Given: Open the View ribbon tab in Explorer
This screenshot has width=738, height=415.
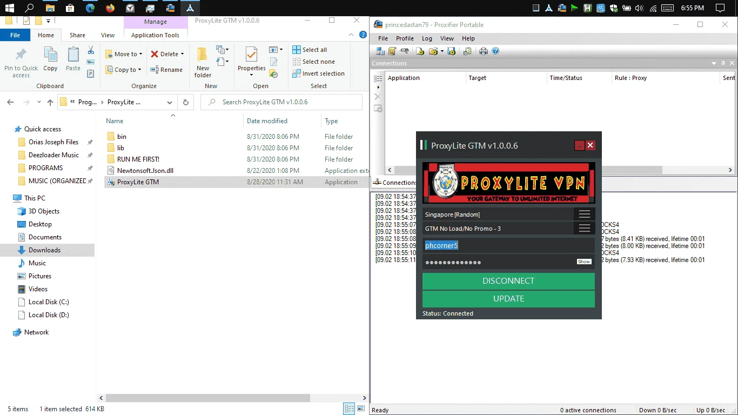Looking at the screenshot, I should pos(108,35).
